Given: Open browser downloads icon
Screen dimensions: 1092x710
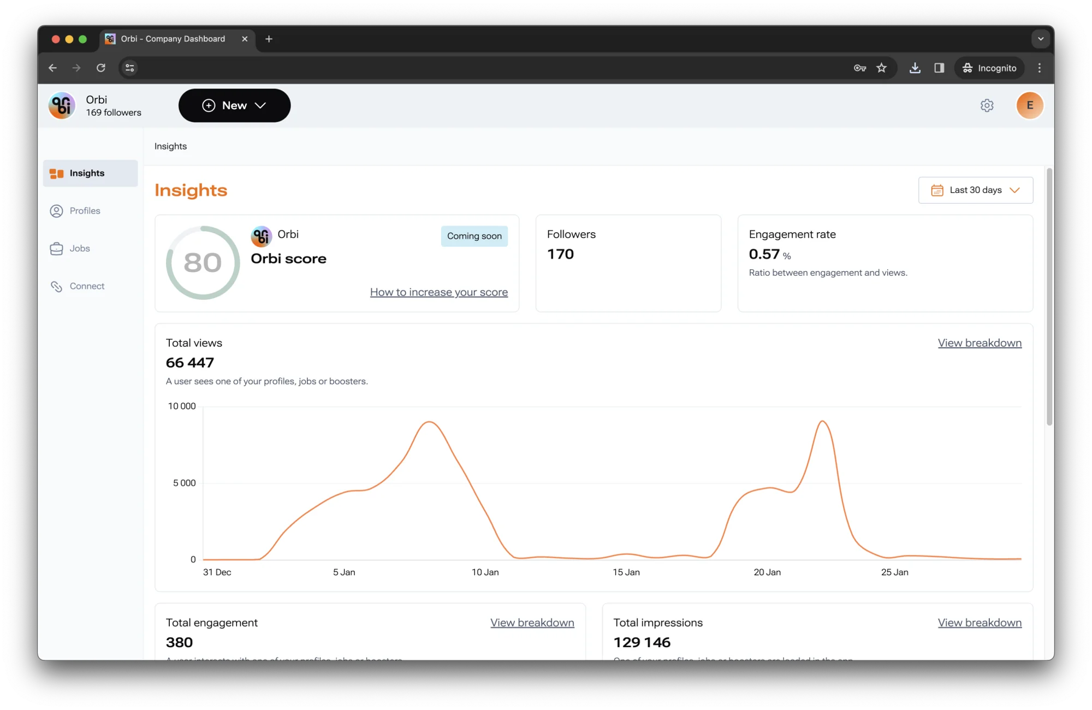Looking at the screenshot, I should point(915,68).
